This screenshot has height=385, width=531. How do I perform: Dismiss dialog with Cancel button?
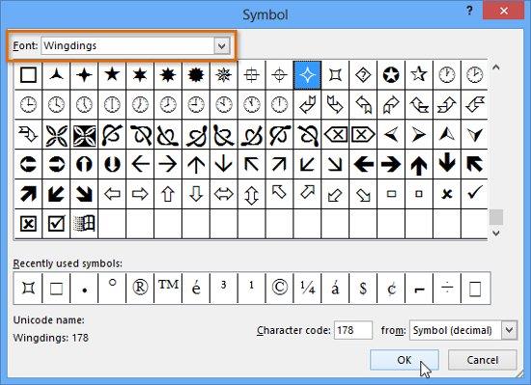[482, 360]
